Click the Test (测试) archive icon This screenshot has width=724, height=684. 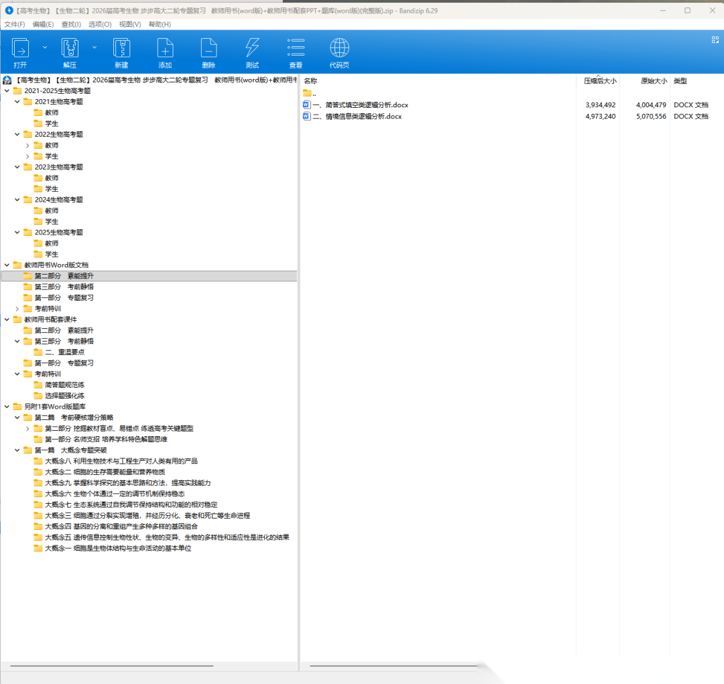coord(252,49)
